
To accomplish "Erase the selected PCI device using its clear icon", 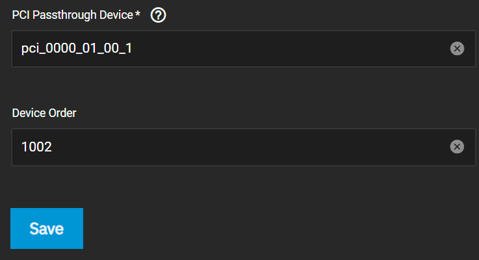I will point(457,49).
